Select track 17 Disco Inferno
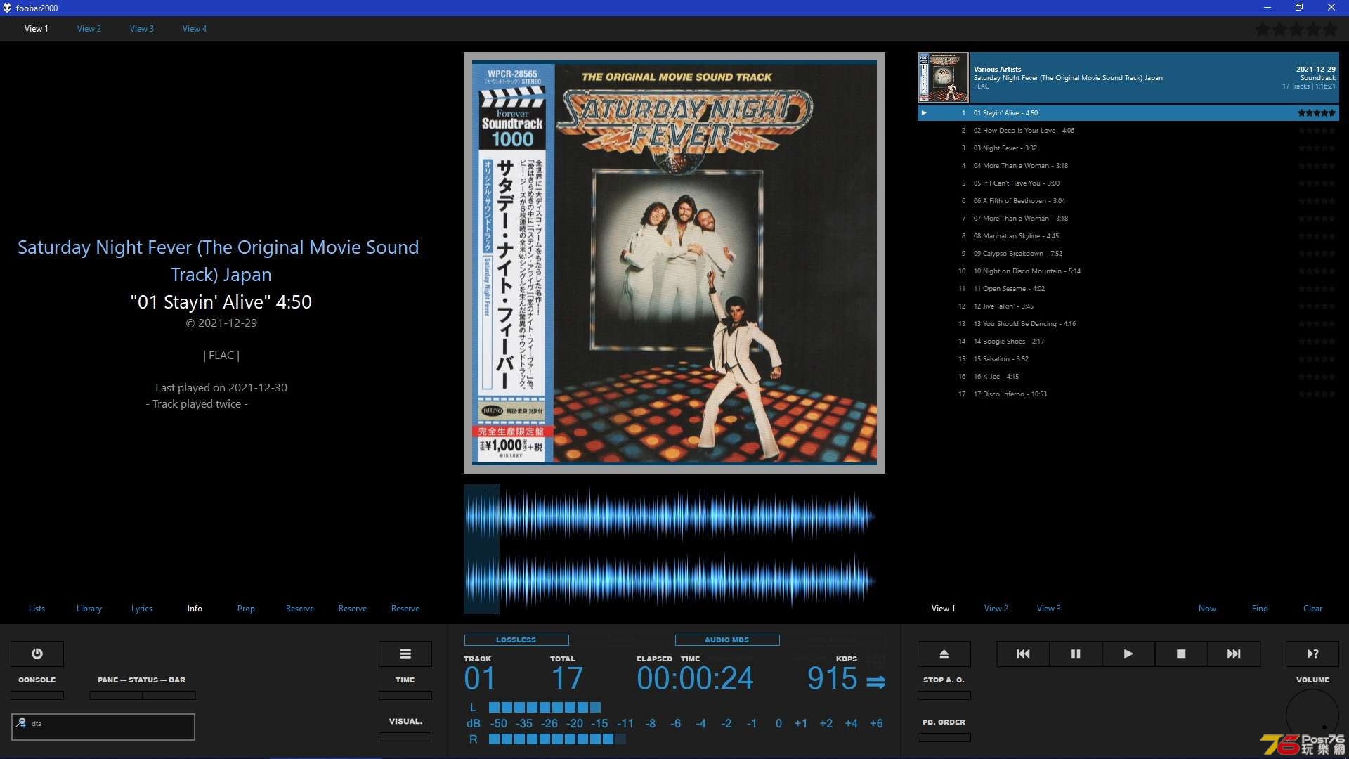This screenshot has height=759, width=1349. click(1128, 394)
